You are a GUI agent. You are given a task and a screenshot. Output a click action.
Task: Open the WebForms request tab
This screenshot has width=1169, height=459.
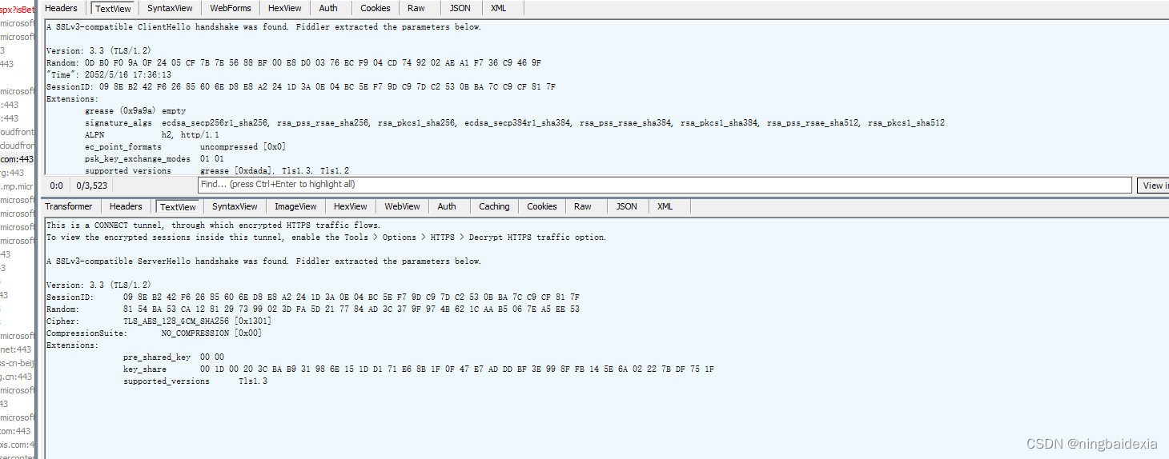click(231, 8)
